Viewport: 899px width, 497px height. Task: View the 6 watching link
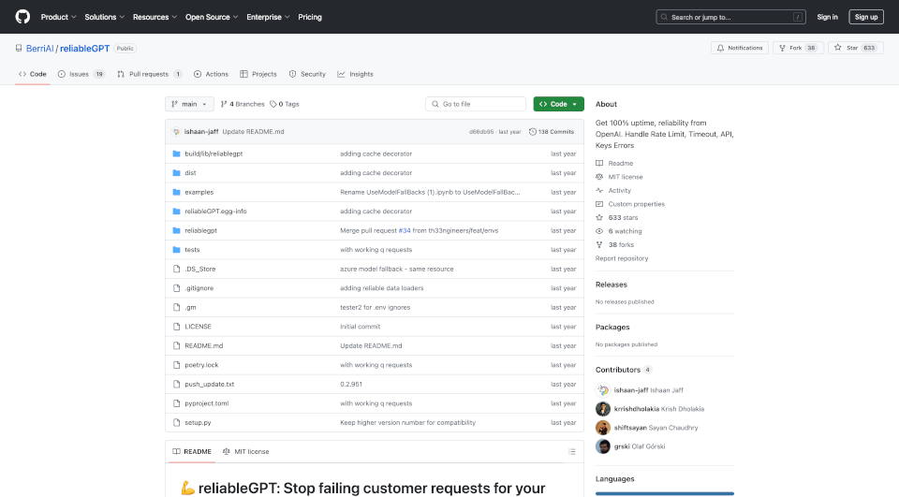pyautogui.click(x=619, y=231)
